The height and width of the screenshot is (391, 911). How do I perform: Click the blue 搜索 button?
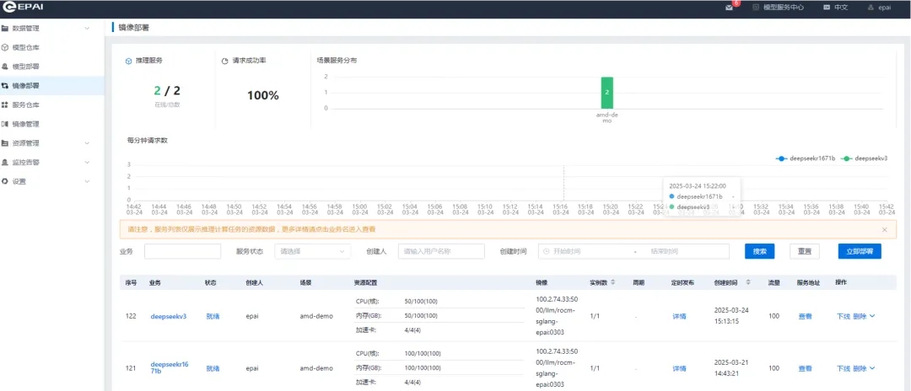[759, 251]
